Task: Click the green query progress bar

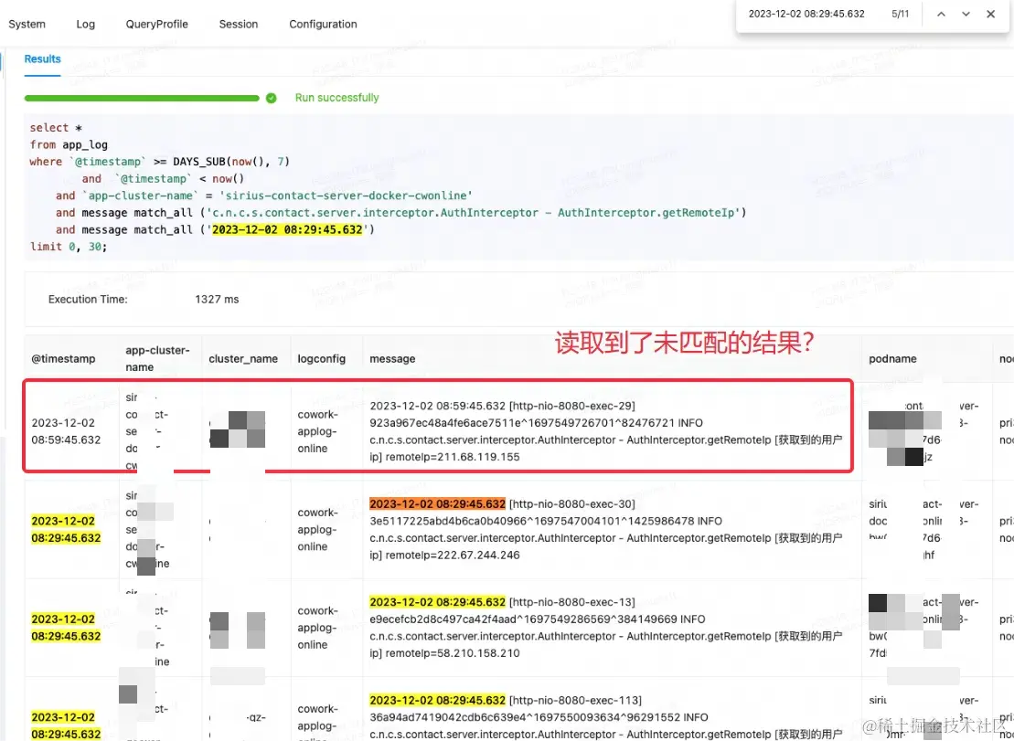Action: click(142, 97)
